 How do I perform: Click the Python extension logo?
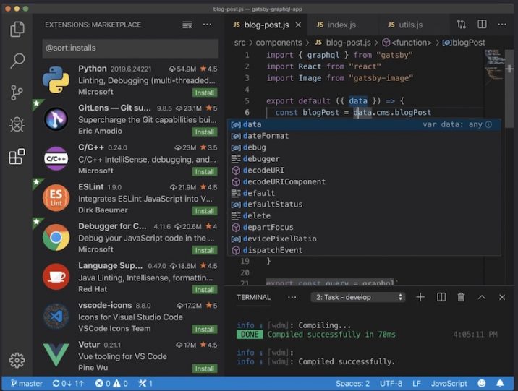pos(56,80)
